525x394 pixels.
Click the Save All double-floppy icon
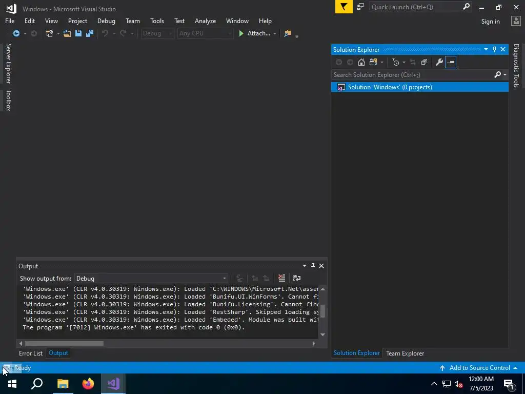pyautogui.click(x=90, y=33)
